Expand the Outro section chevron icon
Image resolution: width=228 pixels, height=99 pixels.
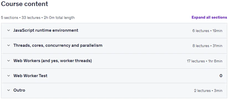click(x=9, y=90)
